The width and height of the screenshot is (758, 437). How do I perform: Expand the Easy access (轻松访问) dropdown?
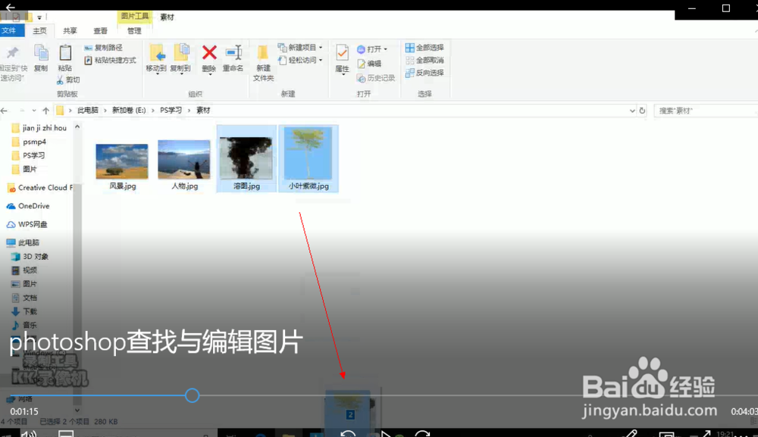point(321,60)
